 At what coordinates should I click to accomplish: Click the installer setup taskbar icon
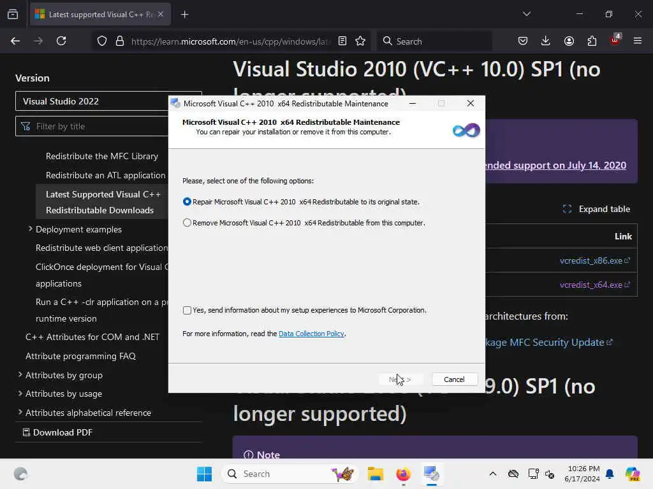(432, 474)
